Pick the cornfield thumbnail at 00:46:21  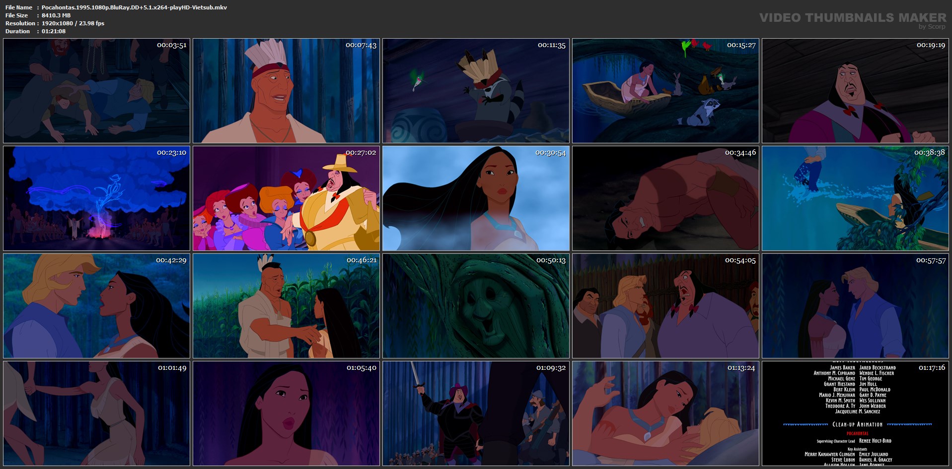[x=286, y=306]
